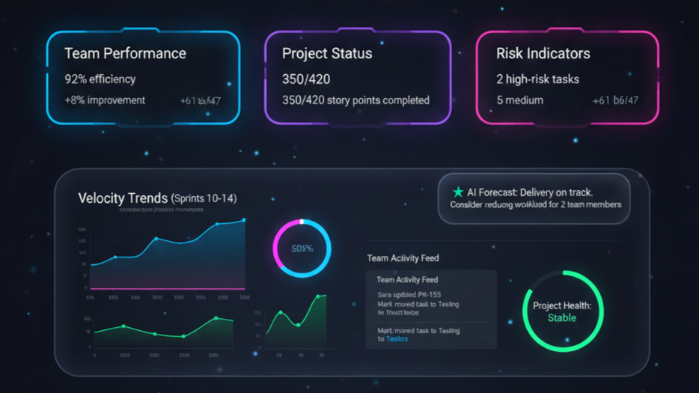Click the 350/420 story points completed line

pyautogui.click(x=355, y=100)
